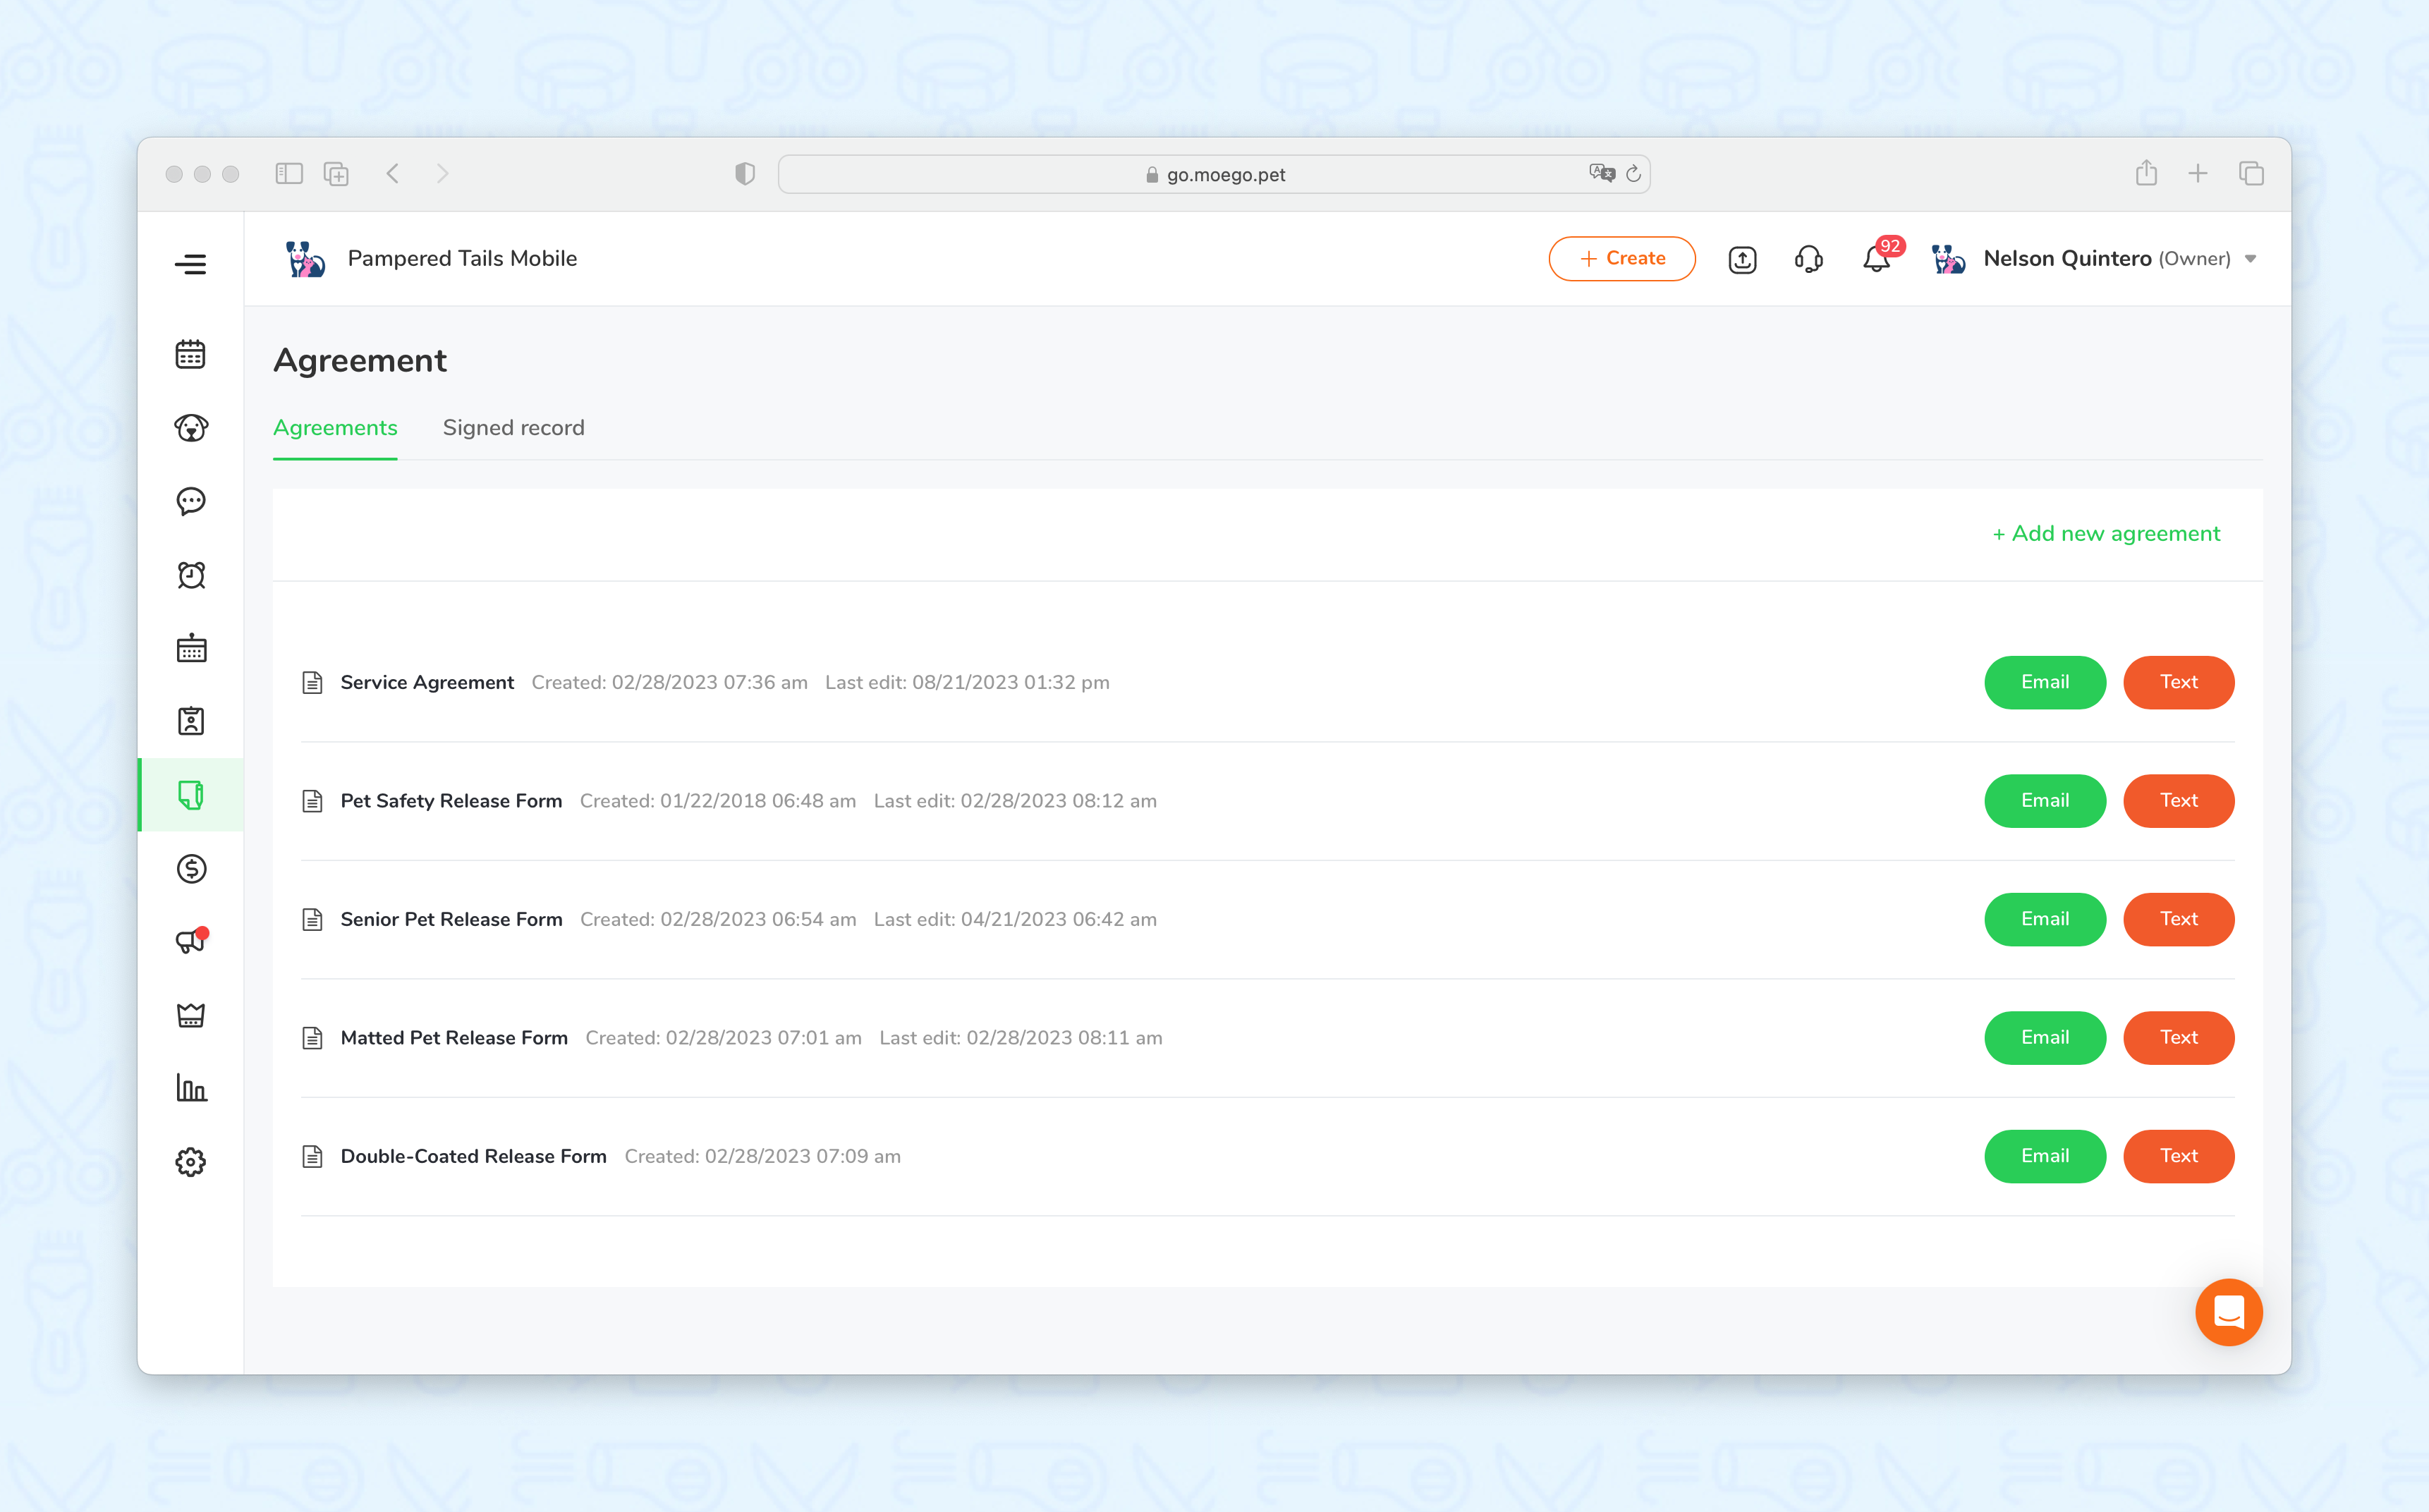2429x1512 pixels.
Task: Click the Pampered Tails Mobile logo
Action: pos(305,259)
